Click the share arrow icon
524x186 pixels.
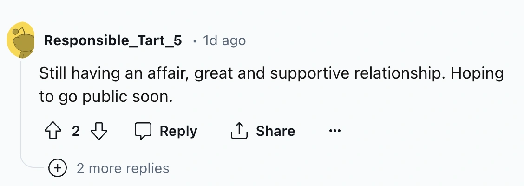click(x=238, y=131)
